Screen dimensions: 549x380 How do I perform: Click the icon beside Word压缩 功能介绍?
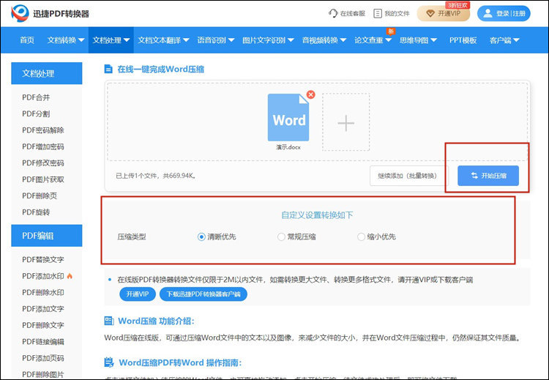[109, 321]
